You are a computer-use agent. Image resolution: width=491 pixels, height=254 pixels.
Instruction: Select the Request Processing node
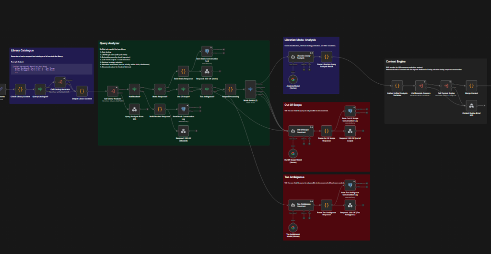(230, 89)
